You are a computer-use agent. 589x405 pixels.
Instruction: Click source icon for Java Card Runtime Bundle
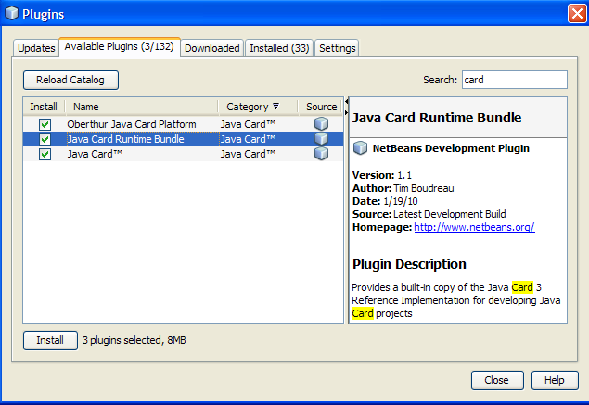coord(321,139)
